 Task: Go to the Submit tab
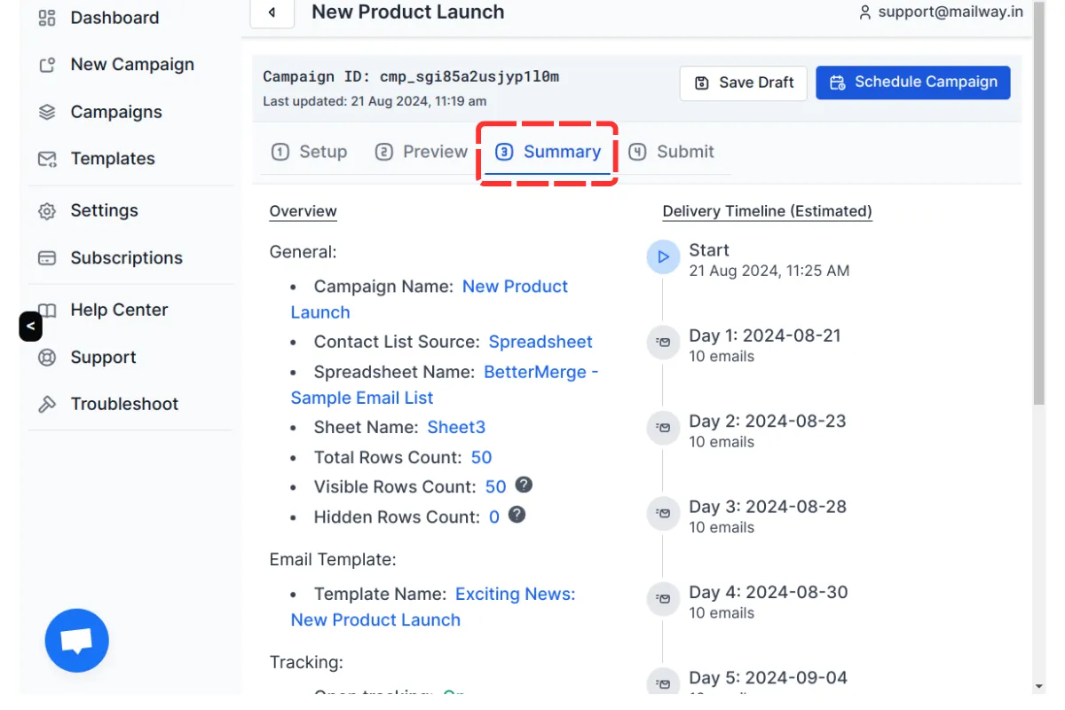tap(672, 152)
